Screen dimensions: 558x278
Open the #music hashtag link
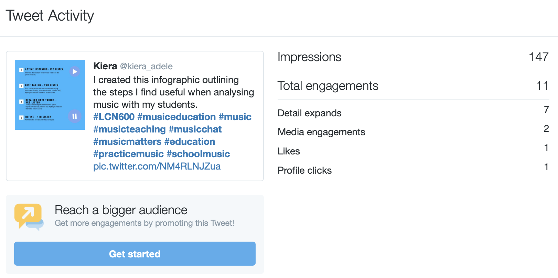coord(235,117)
